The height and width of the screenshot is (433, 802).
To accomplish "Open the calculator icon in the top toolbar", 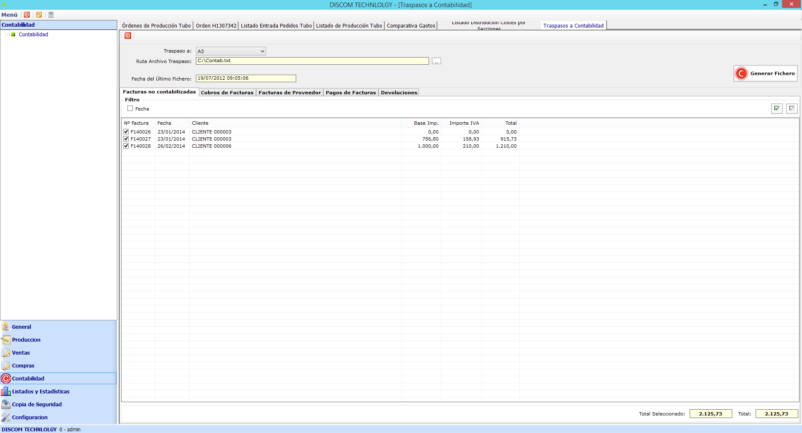I will pos(51,15).
